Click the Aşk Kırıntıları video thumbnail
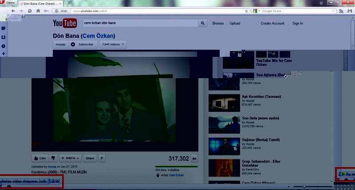 point(224,103)
